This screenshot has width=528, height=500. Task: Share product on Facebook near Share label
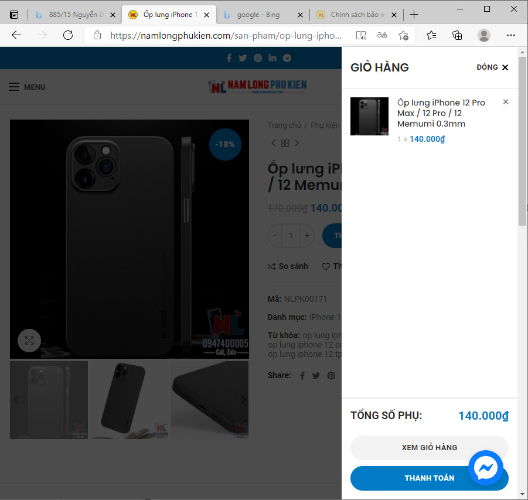302,376
